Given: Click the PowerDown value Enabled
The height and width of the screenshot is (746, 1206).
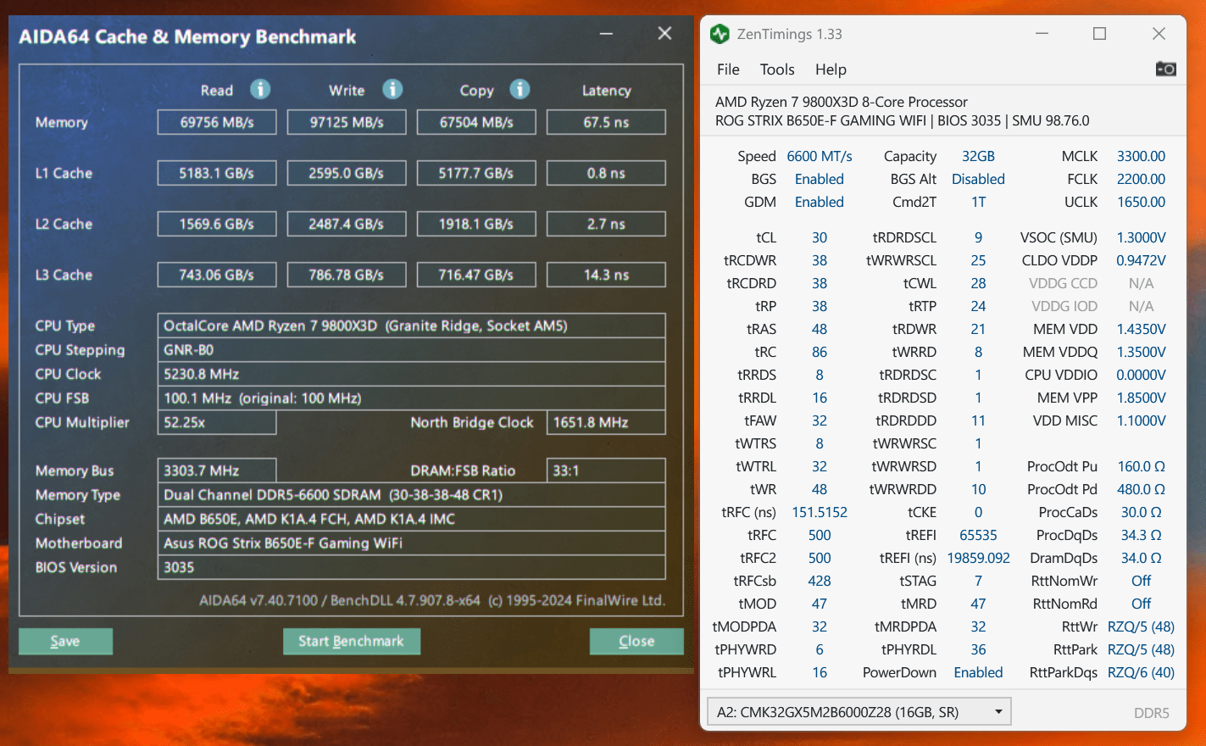Looking at the screenshot, I should tap(978, 672).
